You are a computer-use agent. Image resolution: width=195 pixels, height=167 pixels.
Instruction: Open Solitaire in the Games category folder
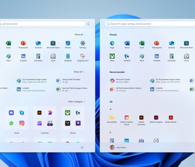tap(78, 113)
